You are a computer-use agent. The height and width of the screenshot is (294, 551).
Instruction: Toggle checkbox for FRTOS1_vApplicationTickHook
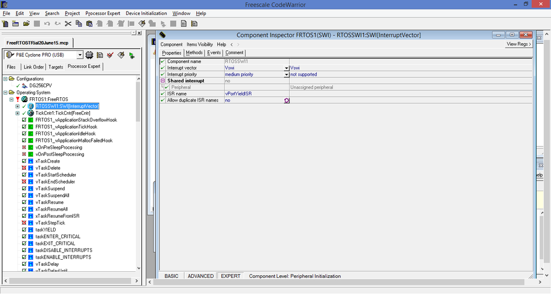pos(24,127)
